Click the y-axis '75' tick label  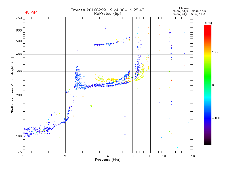coord(20,152)
